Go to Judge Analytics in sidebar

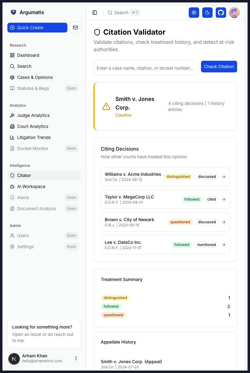pyautogui.click(x=33, y=115)
